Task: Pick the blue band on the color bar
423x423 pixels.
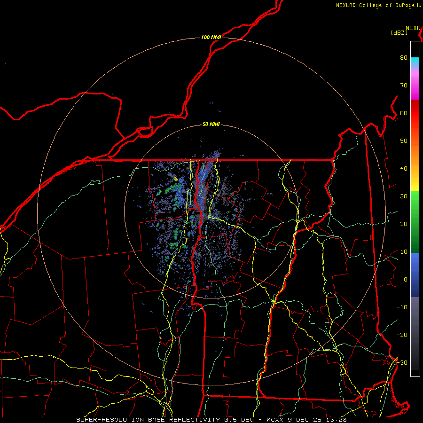Action: [x=415, y=274]
